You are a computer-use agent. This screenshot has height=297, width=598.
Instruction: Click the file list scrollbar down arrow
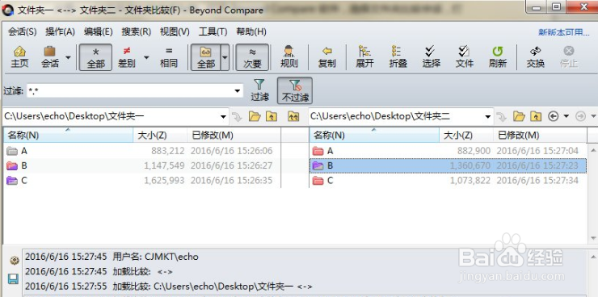coord(593,238)
